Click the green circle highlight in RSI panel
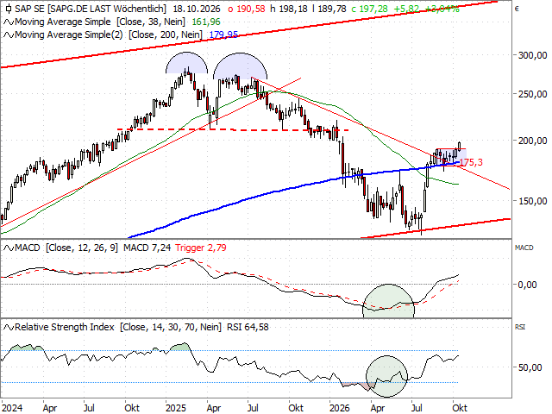Screen dimensions: 552x414 [386, 376]
